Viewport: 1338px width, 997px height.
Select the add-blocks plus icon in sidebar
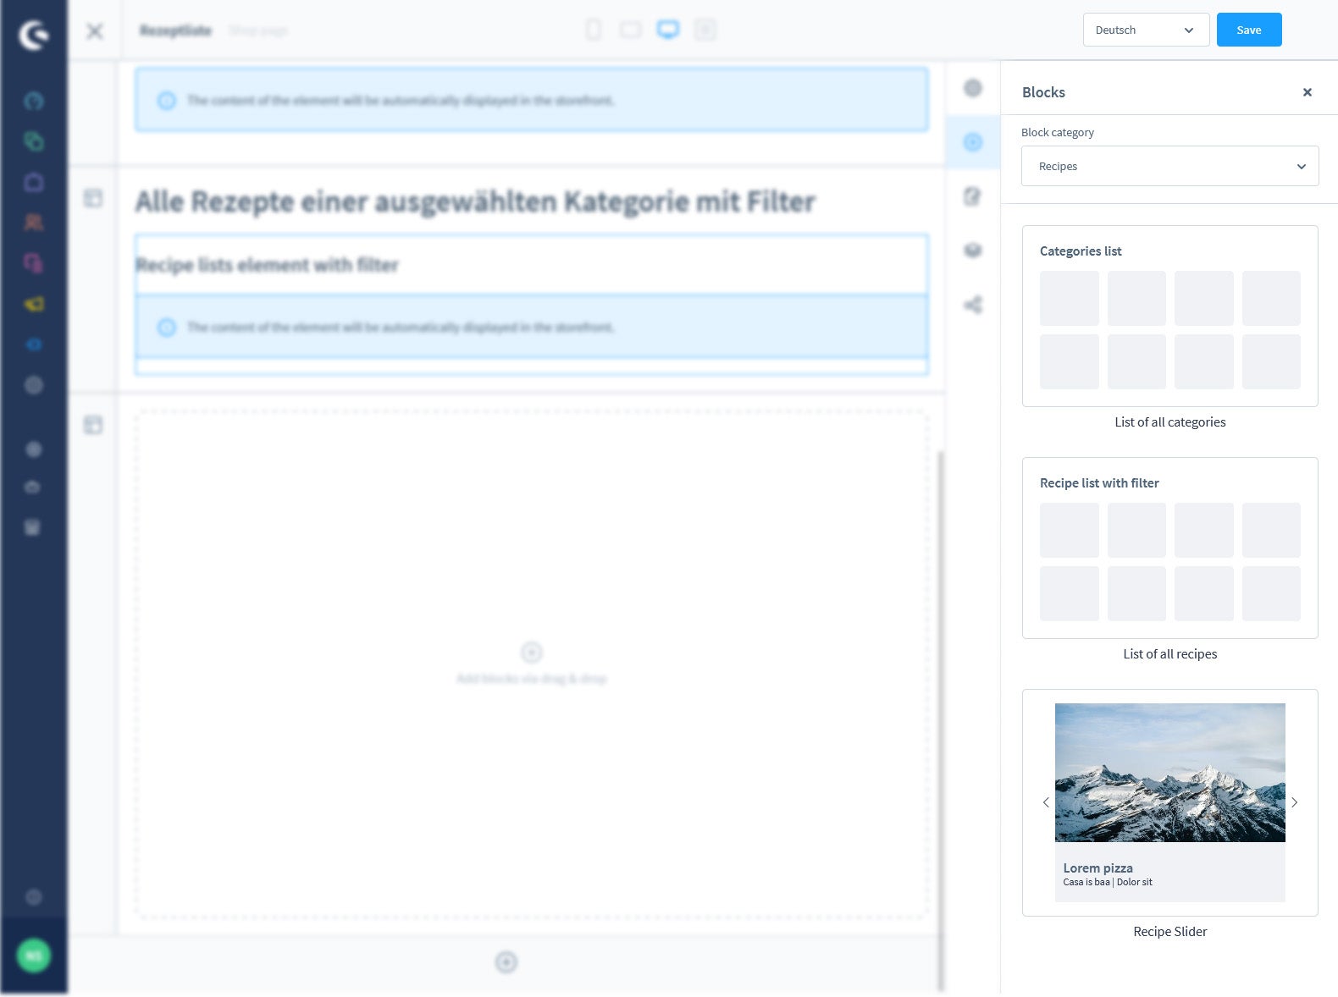(x=973, y=142)
